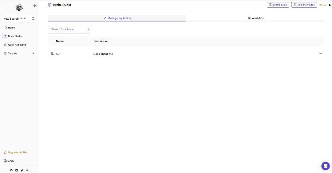This screenshot has height=173, width=332.
Task: Open Threads in sidebar
Action: coord(13,54)
